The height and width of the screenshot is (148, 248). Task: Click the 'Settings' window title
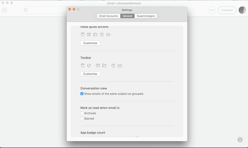tap(127, 10)
